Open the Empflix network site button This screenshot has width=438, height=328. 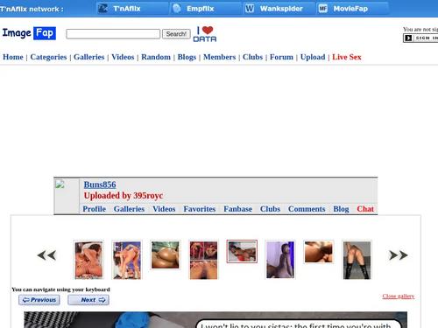[206, 9]
